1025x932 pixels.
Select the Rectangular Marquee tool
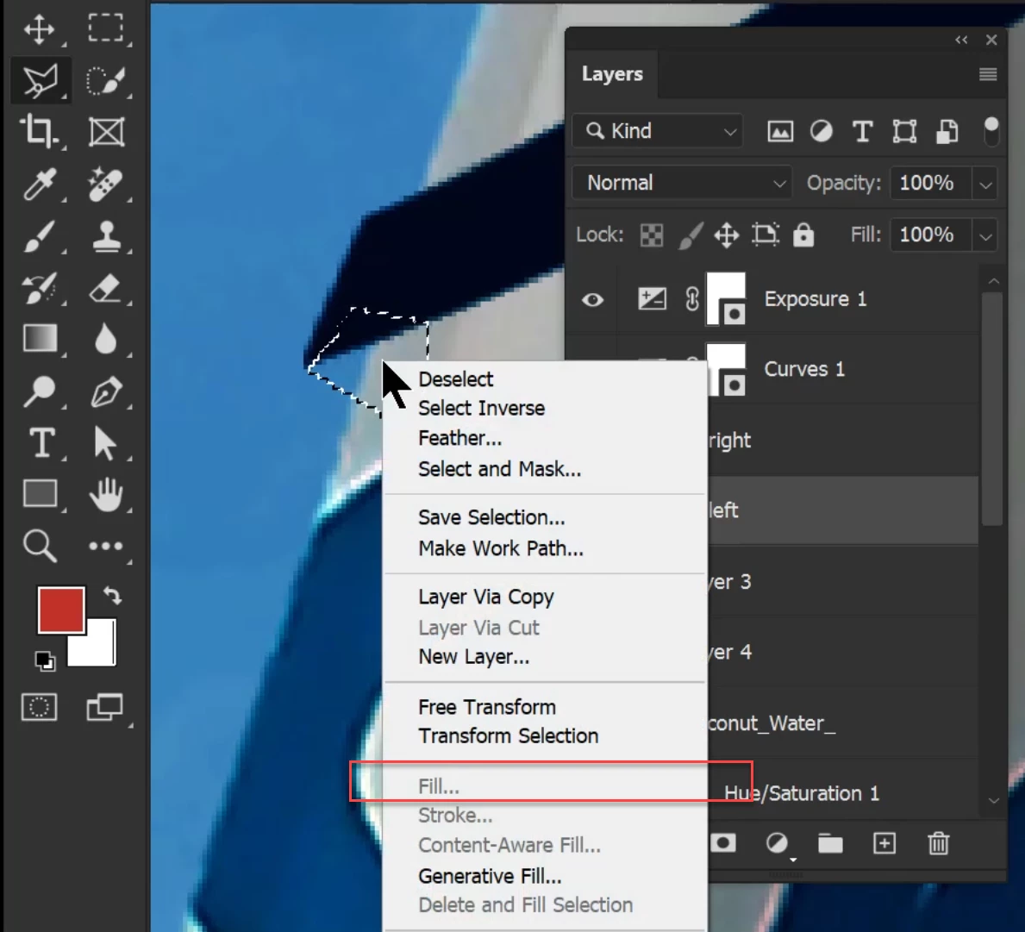pos(105,28)
